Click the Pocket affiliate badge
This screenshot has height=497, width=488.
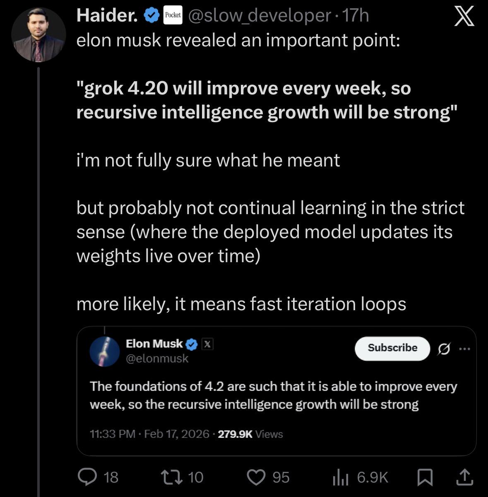pyautogui.click(x=173, y=16)
